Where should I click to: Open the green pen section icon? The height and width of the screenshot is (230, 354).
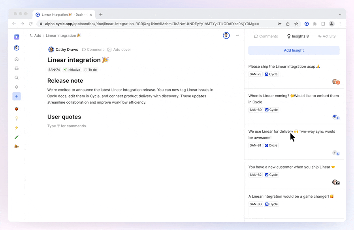coord(17,137)
